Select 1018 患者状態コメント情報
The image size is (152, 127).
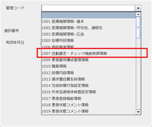[x=89, y=105]
